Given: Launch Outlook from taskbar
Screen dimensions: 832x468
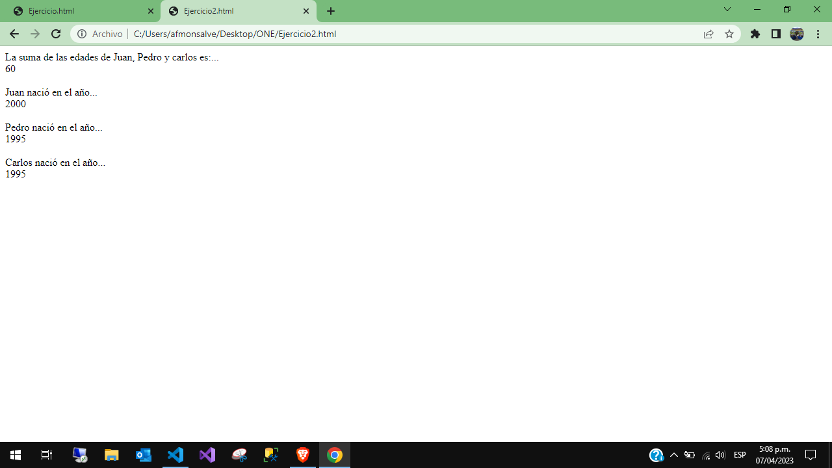Looking at the screenshot, I should [x=144, y=455].
